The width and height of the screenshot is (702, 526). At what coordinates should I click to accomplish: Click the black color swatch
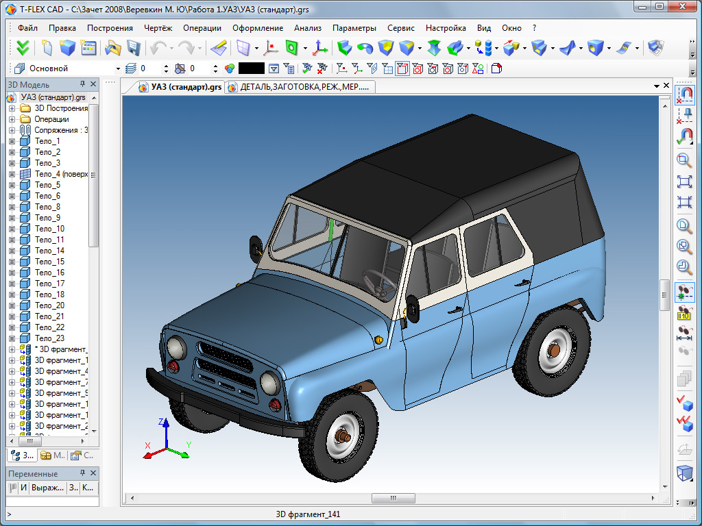click(x=251, y=68)
